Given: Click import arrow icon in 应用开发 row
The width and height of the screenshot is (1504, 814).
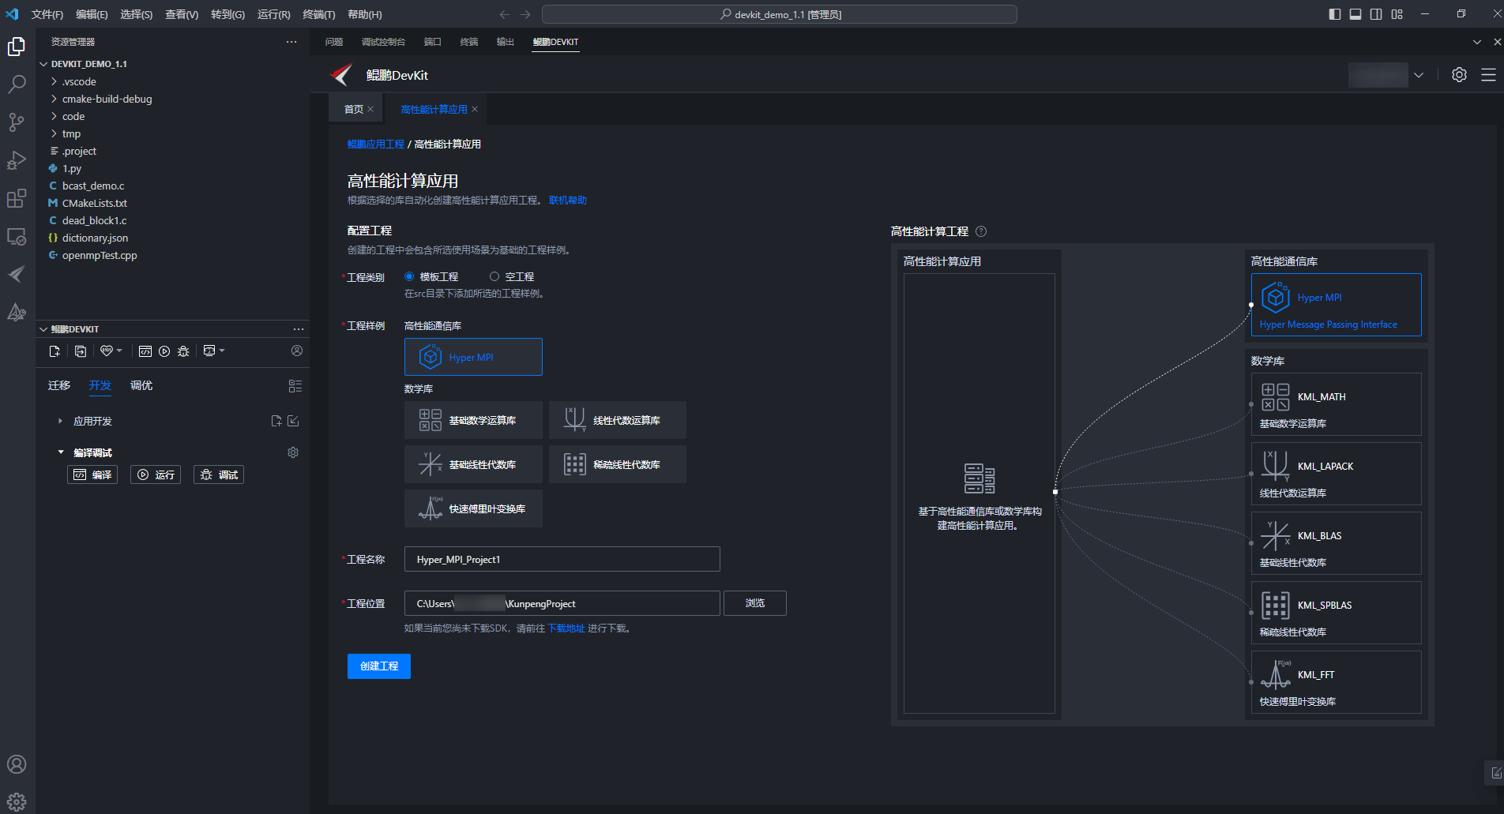Looking at the screenshot, I should [x=293, y=421].
